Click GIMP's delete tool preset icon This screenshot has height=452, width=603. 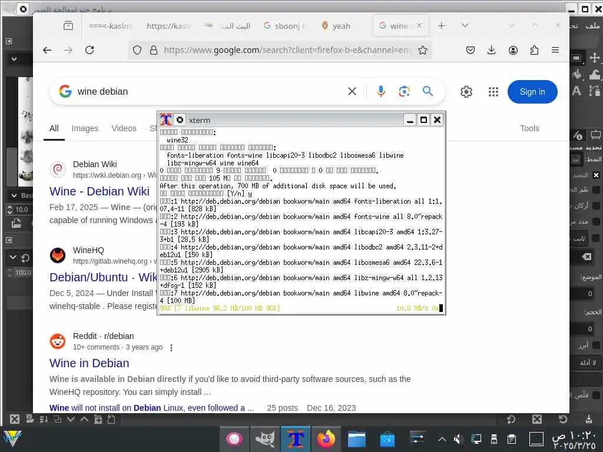[537, 419]
